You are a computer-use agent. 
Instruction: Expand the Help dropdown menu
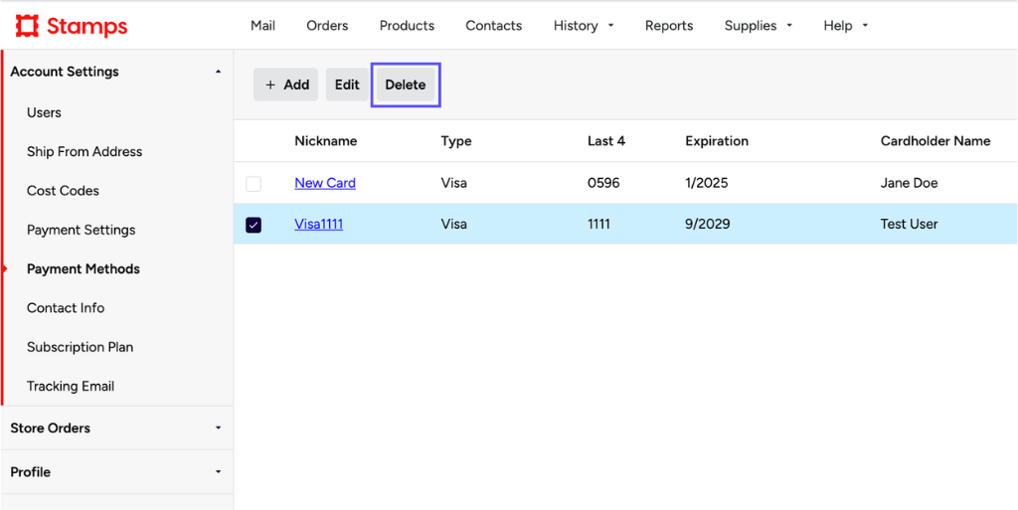click(846, 26)
